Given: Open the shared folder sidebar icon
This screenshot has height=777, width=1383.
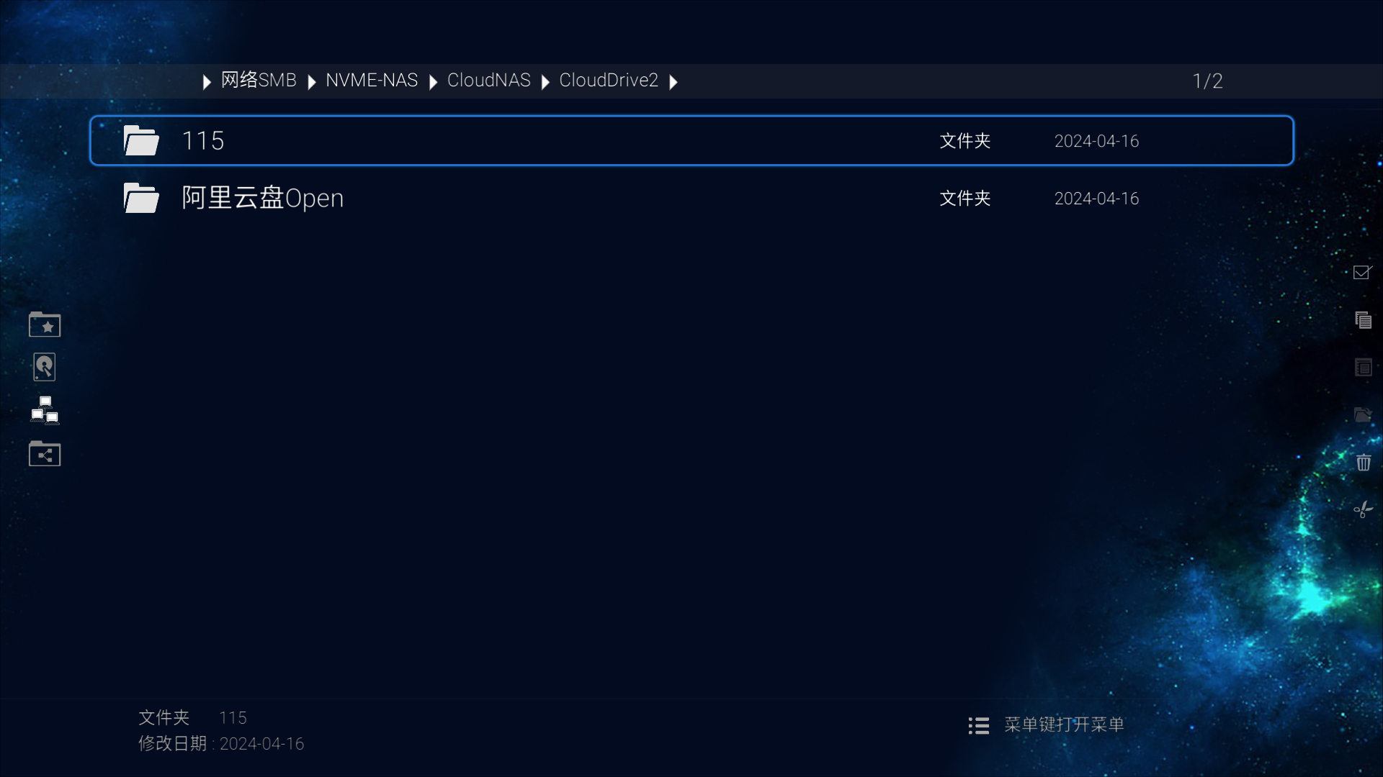Looking at the screenshot, I should [x=45, y=454].
